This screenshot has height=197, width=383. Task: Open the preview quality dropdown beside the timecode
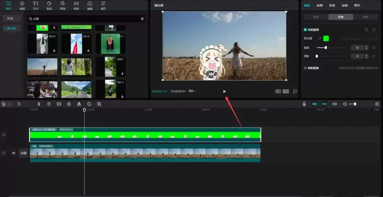[193, 91]
